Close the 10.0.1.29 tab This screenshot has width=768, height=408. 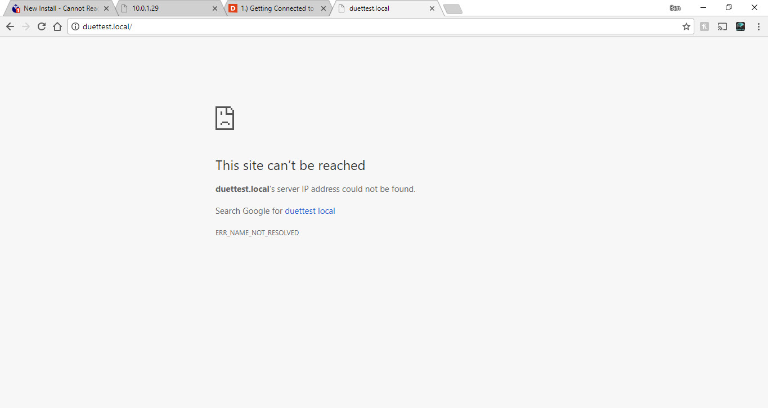[214, 8]
